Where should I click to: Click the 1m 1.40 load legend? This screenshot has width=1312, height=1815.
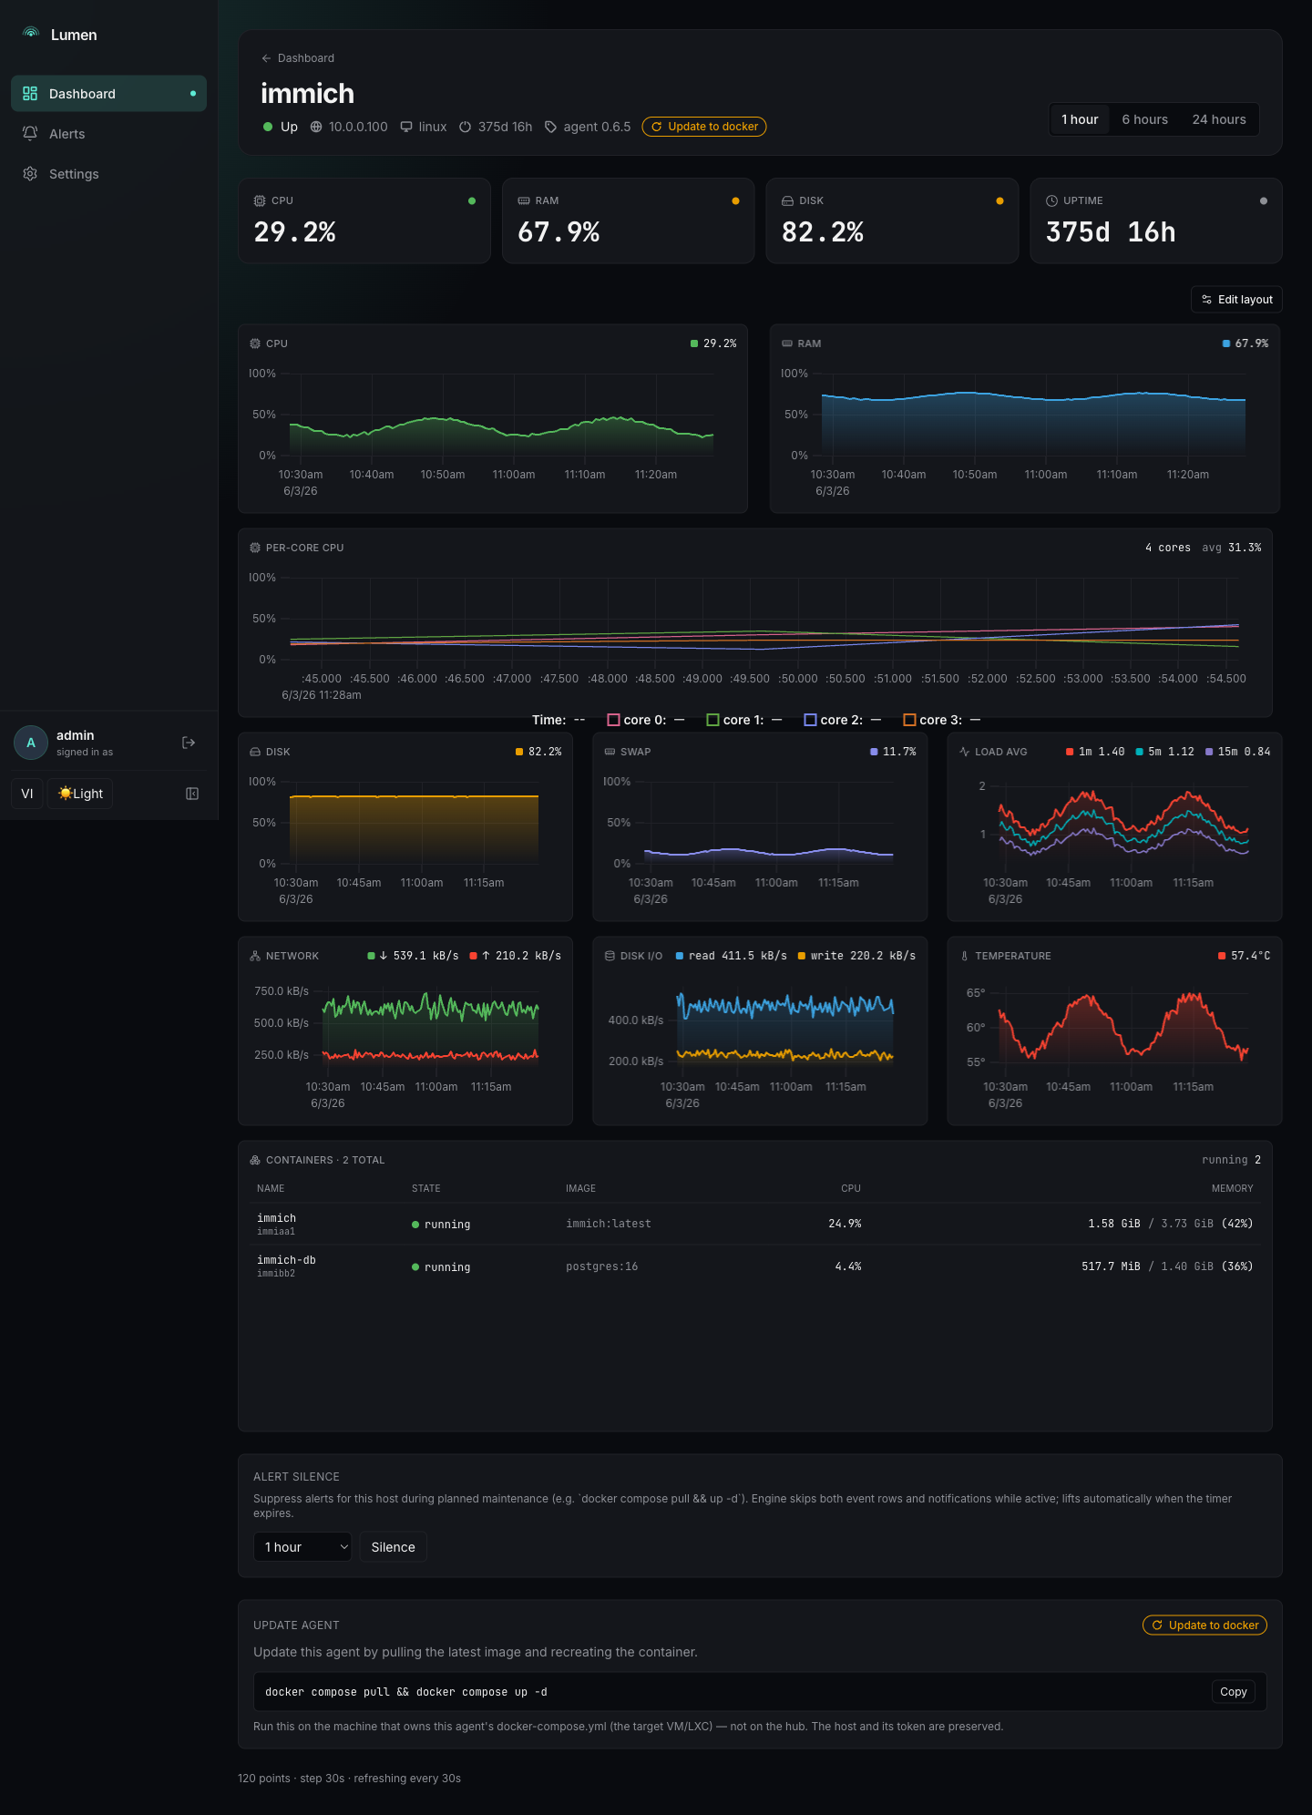[1095, 752]
